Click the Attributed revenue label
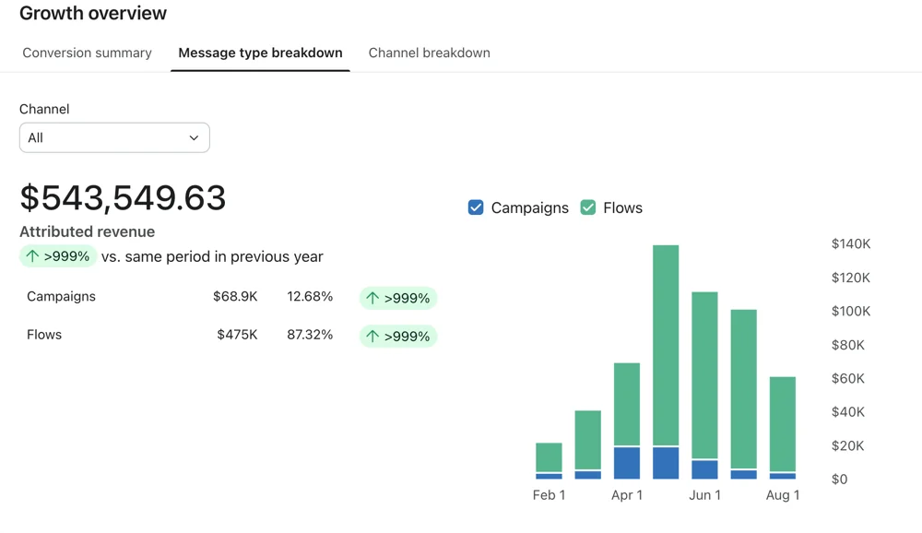The width and height of the screenshot is (922, 533). tap(87, 231)
